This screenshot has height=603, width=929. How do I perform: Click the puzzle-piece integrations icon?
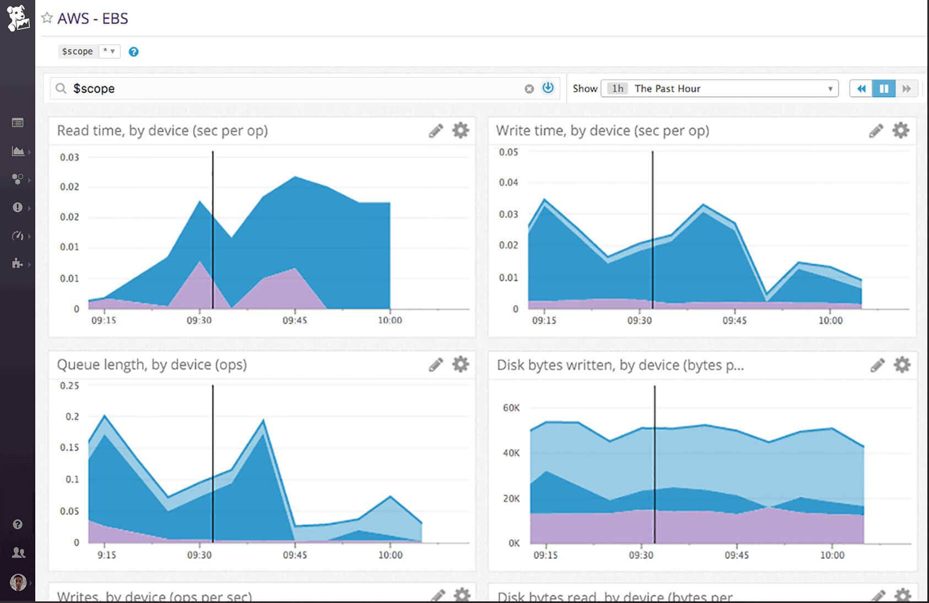point(18,264)
